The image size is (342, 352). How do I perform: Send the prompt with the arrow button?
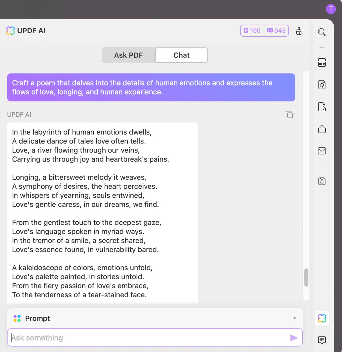coord(294,338)
